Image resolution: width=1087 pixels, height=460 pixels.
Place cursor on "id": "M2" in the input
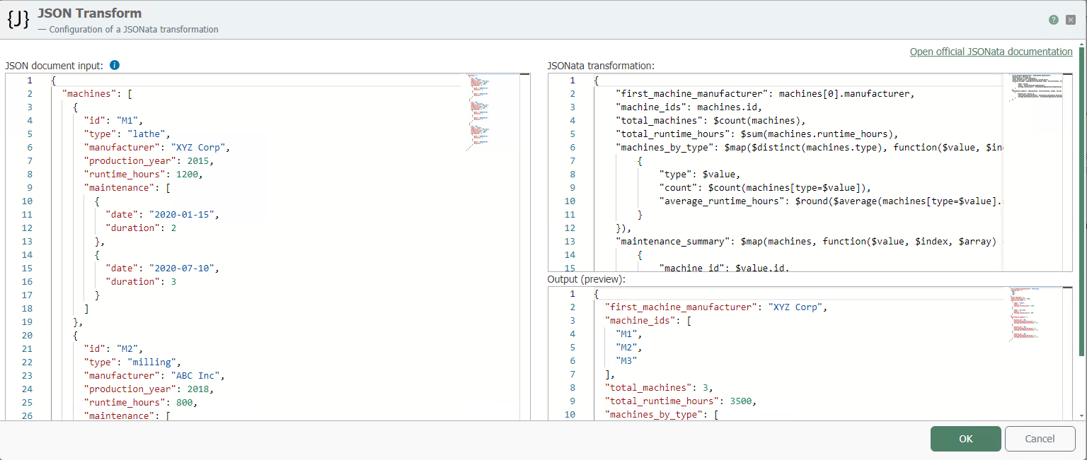click(114, 349)
